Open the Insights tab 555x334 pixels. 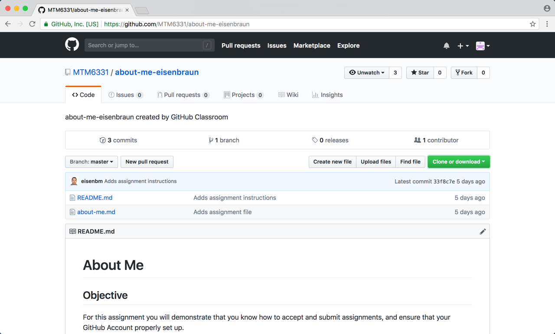[x=327, y=95]
